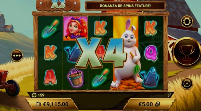Viewport: 201px width, 111px height.
Task: Toggle the lightning bolt turbo mode
Action: pyautogui.click(x=169, y=95)
